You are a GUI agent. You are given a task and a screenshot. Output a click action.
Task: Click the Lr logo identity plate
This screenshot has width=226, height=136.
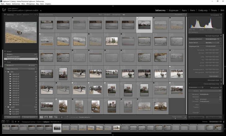[4, 10]
